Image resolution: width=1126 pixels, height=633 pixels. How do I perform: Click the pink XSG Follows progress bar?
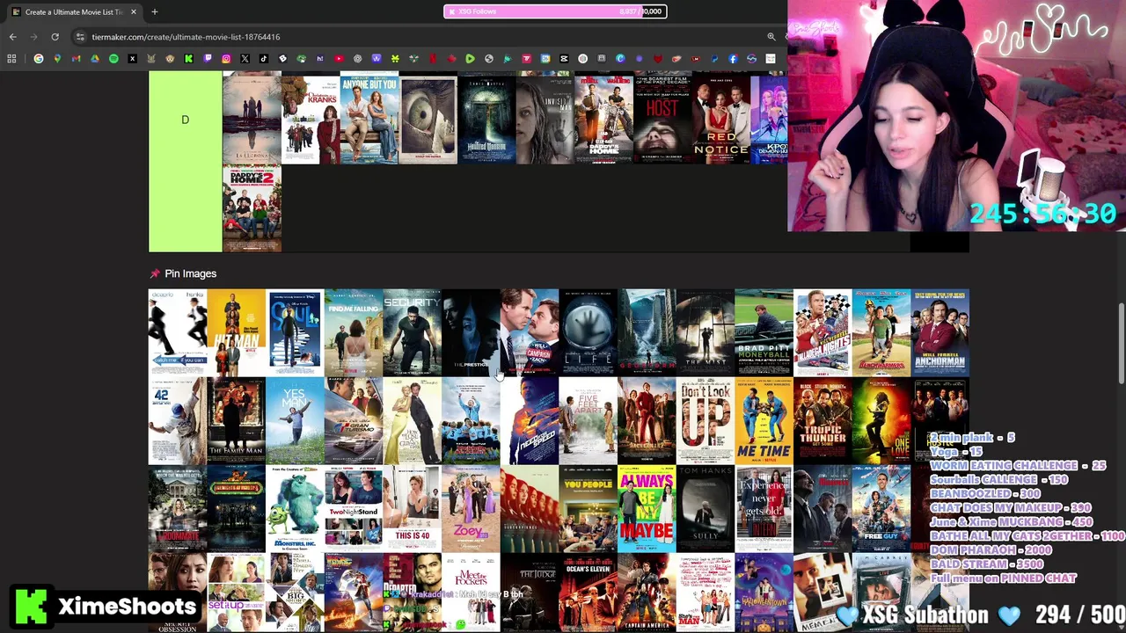(x=555, y=11)
